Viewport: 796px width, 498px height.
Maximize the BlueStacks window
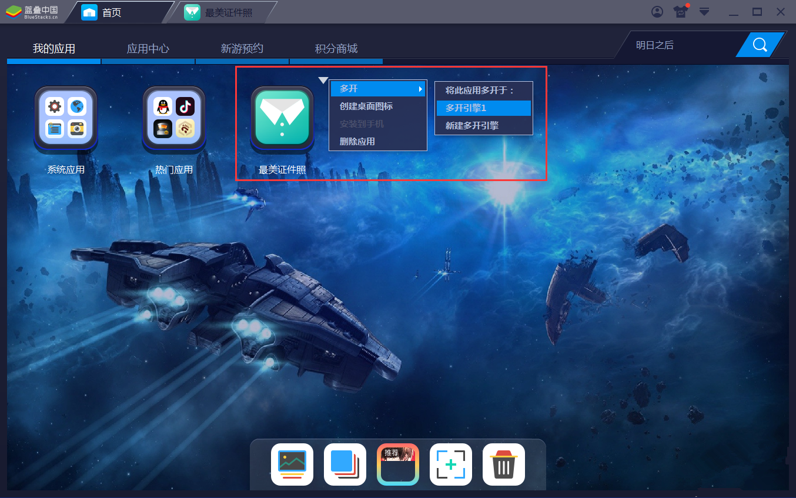757,12
